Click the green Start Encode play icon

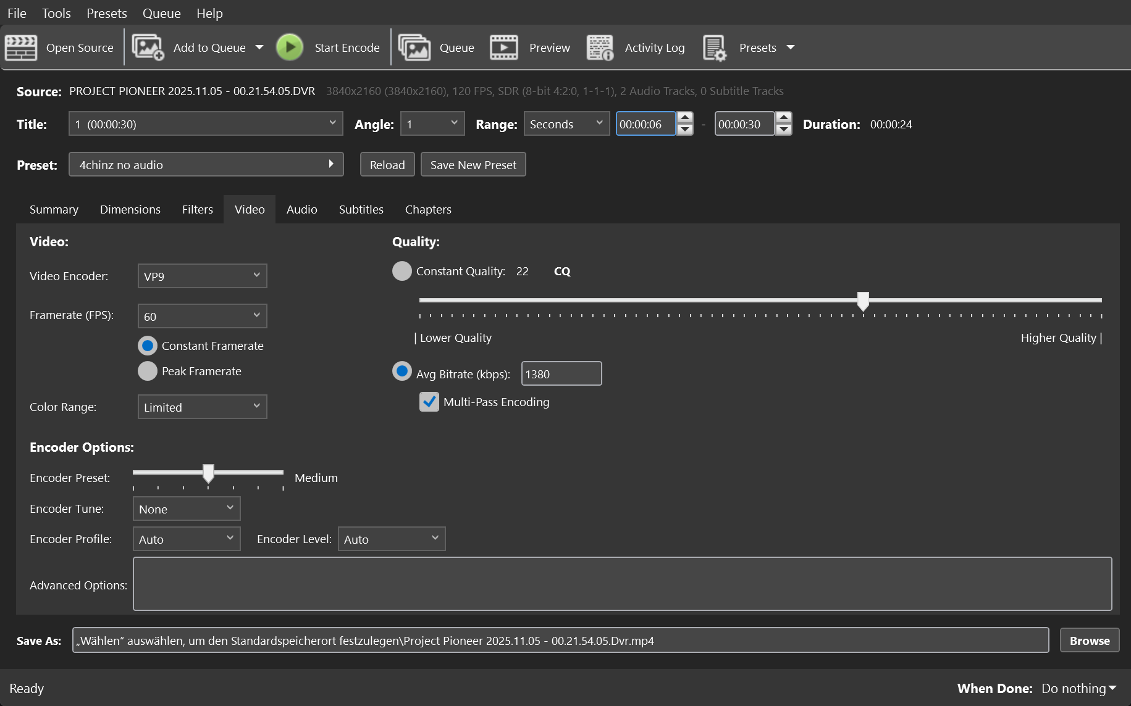click(x=290, y=48)
